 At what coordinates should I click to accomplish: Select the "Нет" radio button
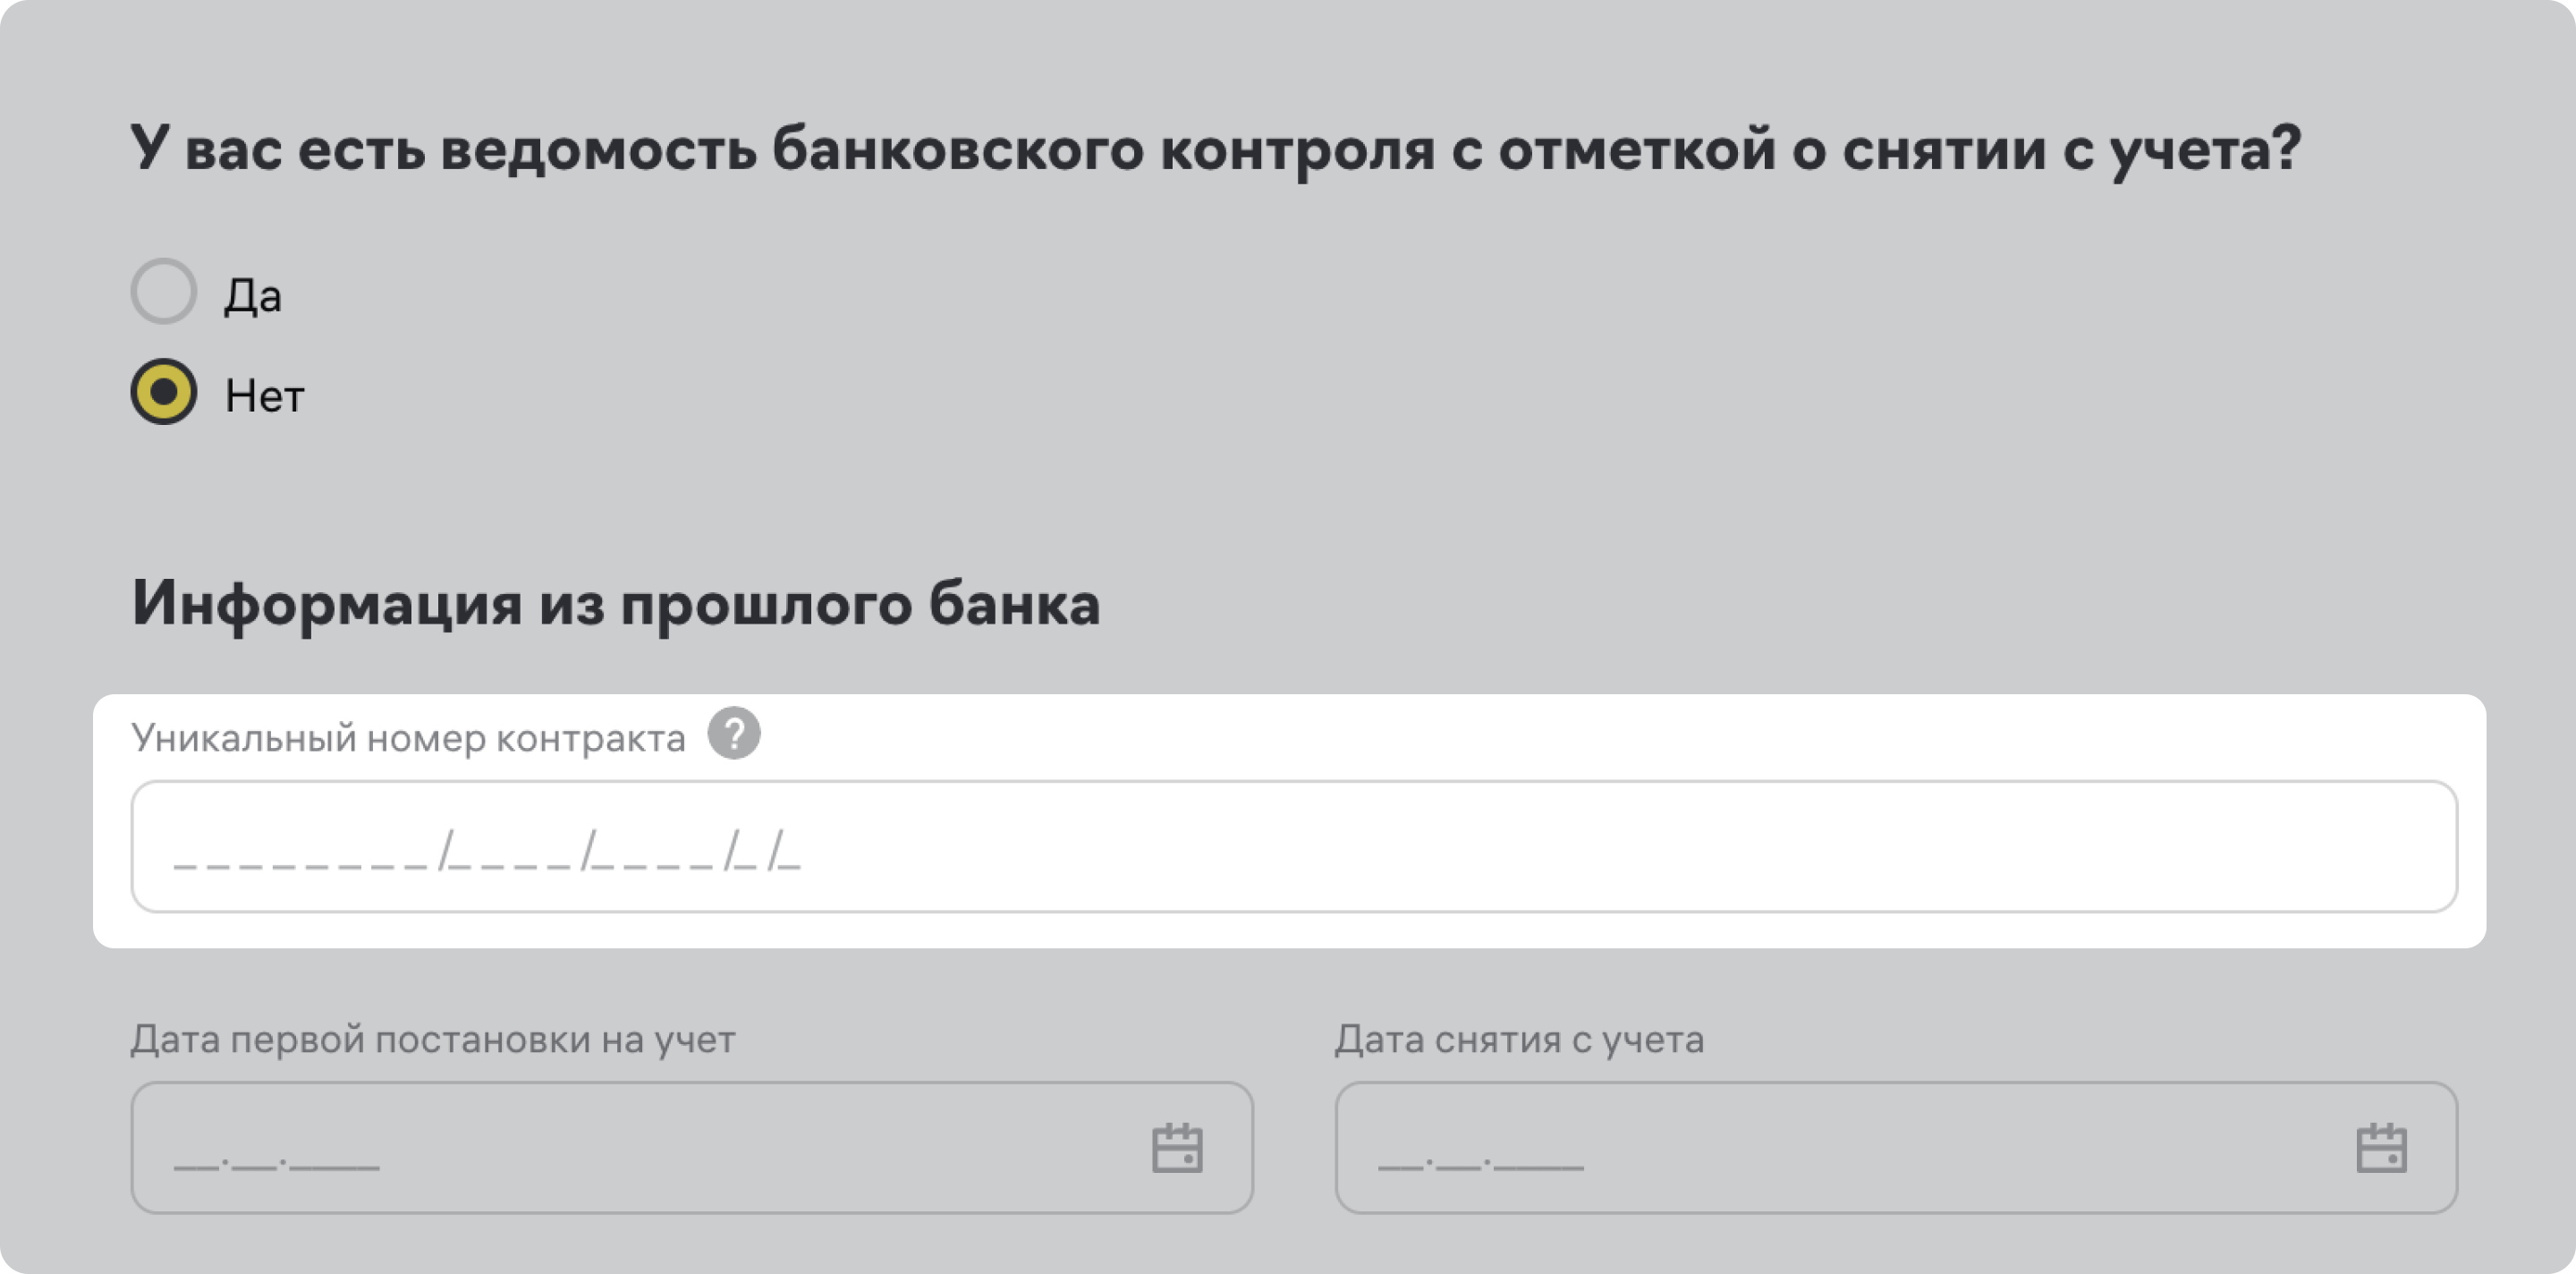163,392
